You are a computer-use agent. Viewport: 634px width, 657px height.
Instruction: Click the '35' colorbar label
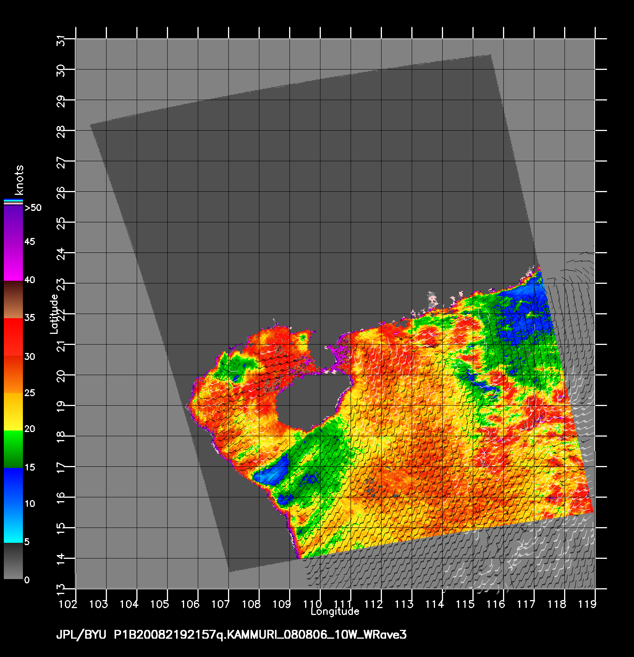[x=29, y=318]
